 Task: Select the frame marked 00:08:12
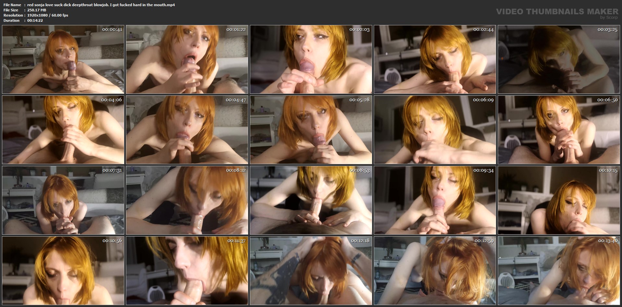pos(187,200)
